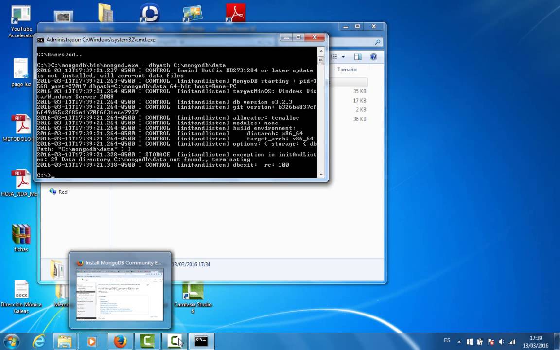The width and height of the screenshot is (560, 350).
Task: Select the pago luz desktop file
Action: click(21, 73)
